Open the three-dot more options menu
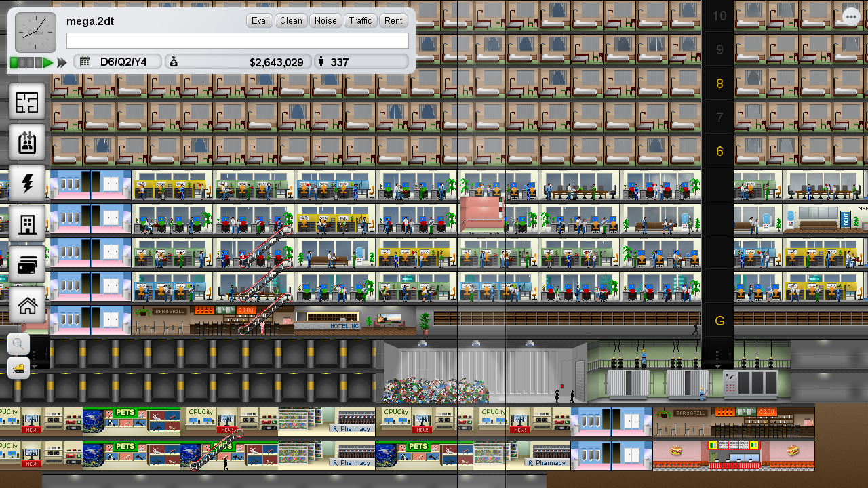The height and width of the screenshot is (488, 868). [850, 17]
